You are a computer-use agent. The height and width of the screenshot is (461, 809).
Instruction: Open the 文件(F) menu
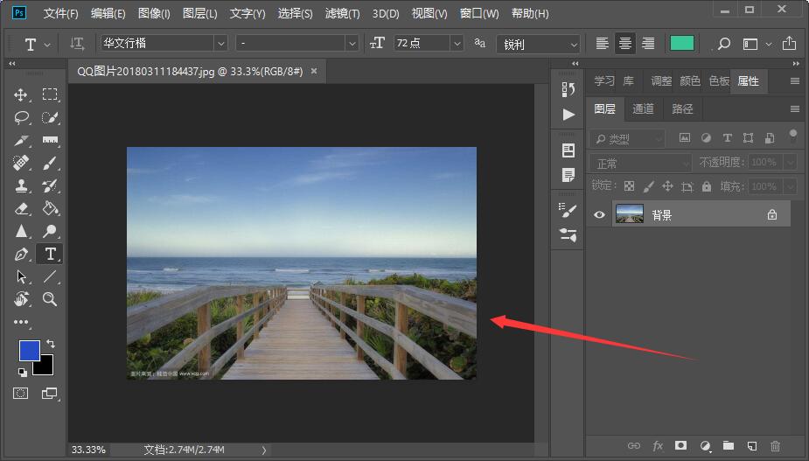61,13
